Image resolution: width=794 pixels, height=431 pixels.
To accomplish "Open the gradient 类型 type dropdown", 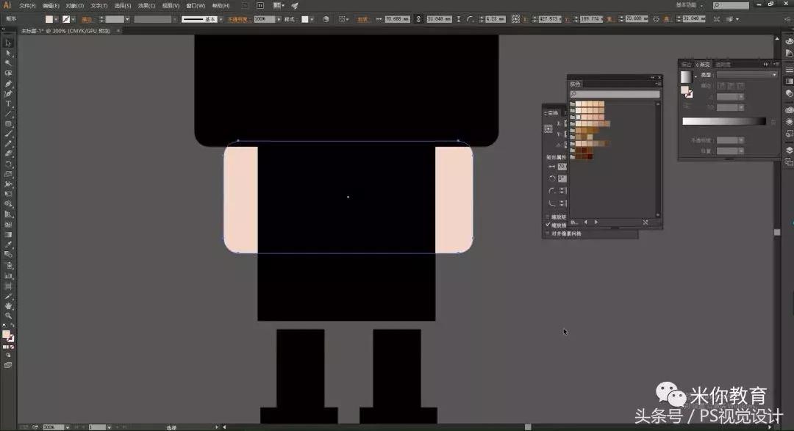I will 747,75.
